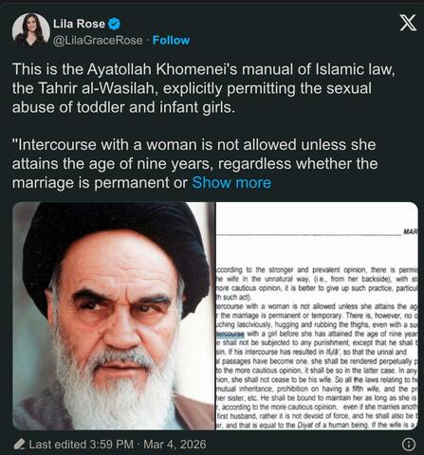
Task: Click the Lila Rose display name
Action: pos(79,24)
